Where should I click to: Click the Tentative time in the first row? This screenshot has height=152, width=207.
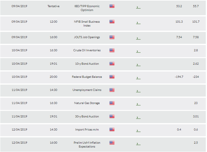pos(54,6)
